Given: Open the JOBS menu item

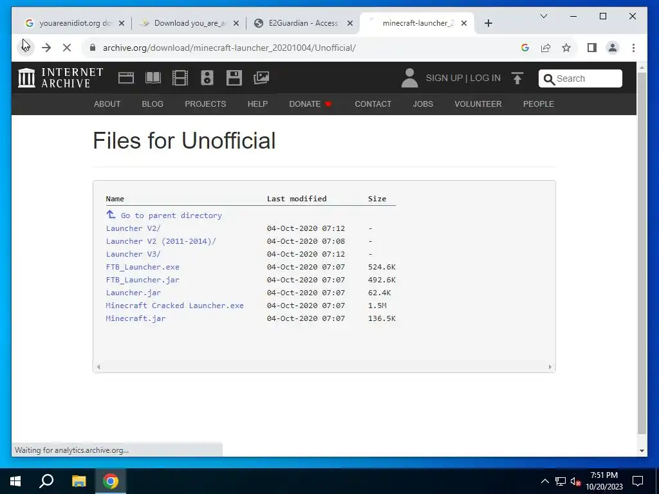Looking at the screenshot, I should pyautogui.click(x=423, y=104).
